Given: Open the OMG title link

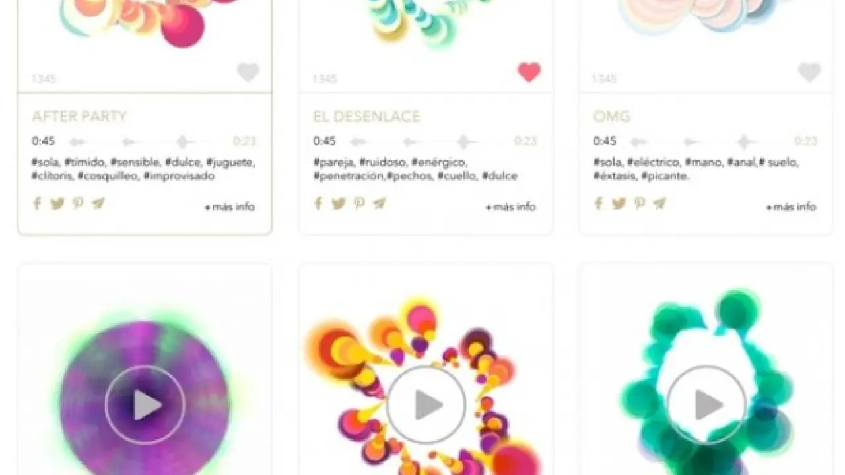Looking at the screenshot, I should pyautogui.click(x=612, y=117).
